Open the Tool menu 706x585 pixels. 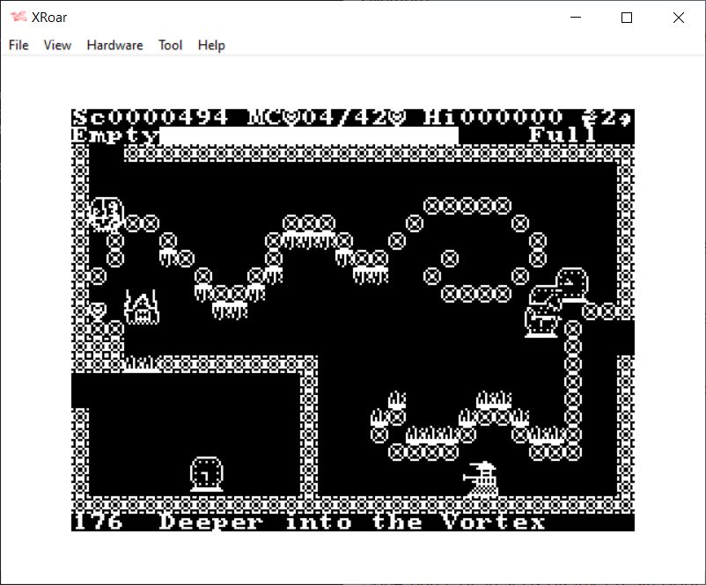pos(170,45)
